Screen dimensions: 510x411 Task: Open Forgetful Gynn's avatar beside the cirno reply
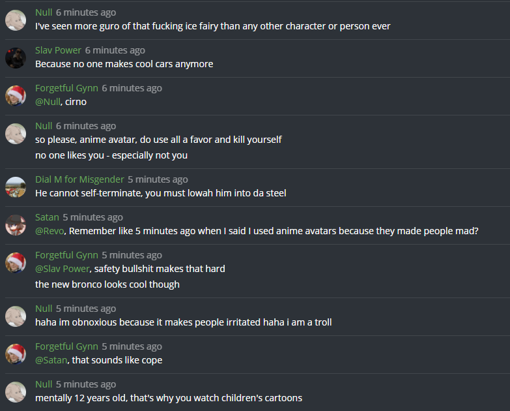click(x=16, y=95)
